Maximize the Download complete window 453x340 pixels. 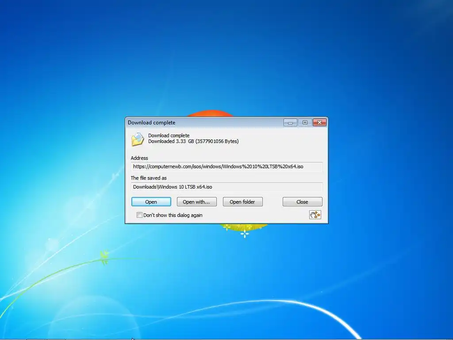point(305,123)
